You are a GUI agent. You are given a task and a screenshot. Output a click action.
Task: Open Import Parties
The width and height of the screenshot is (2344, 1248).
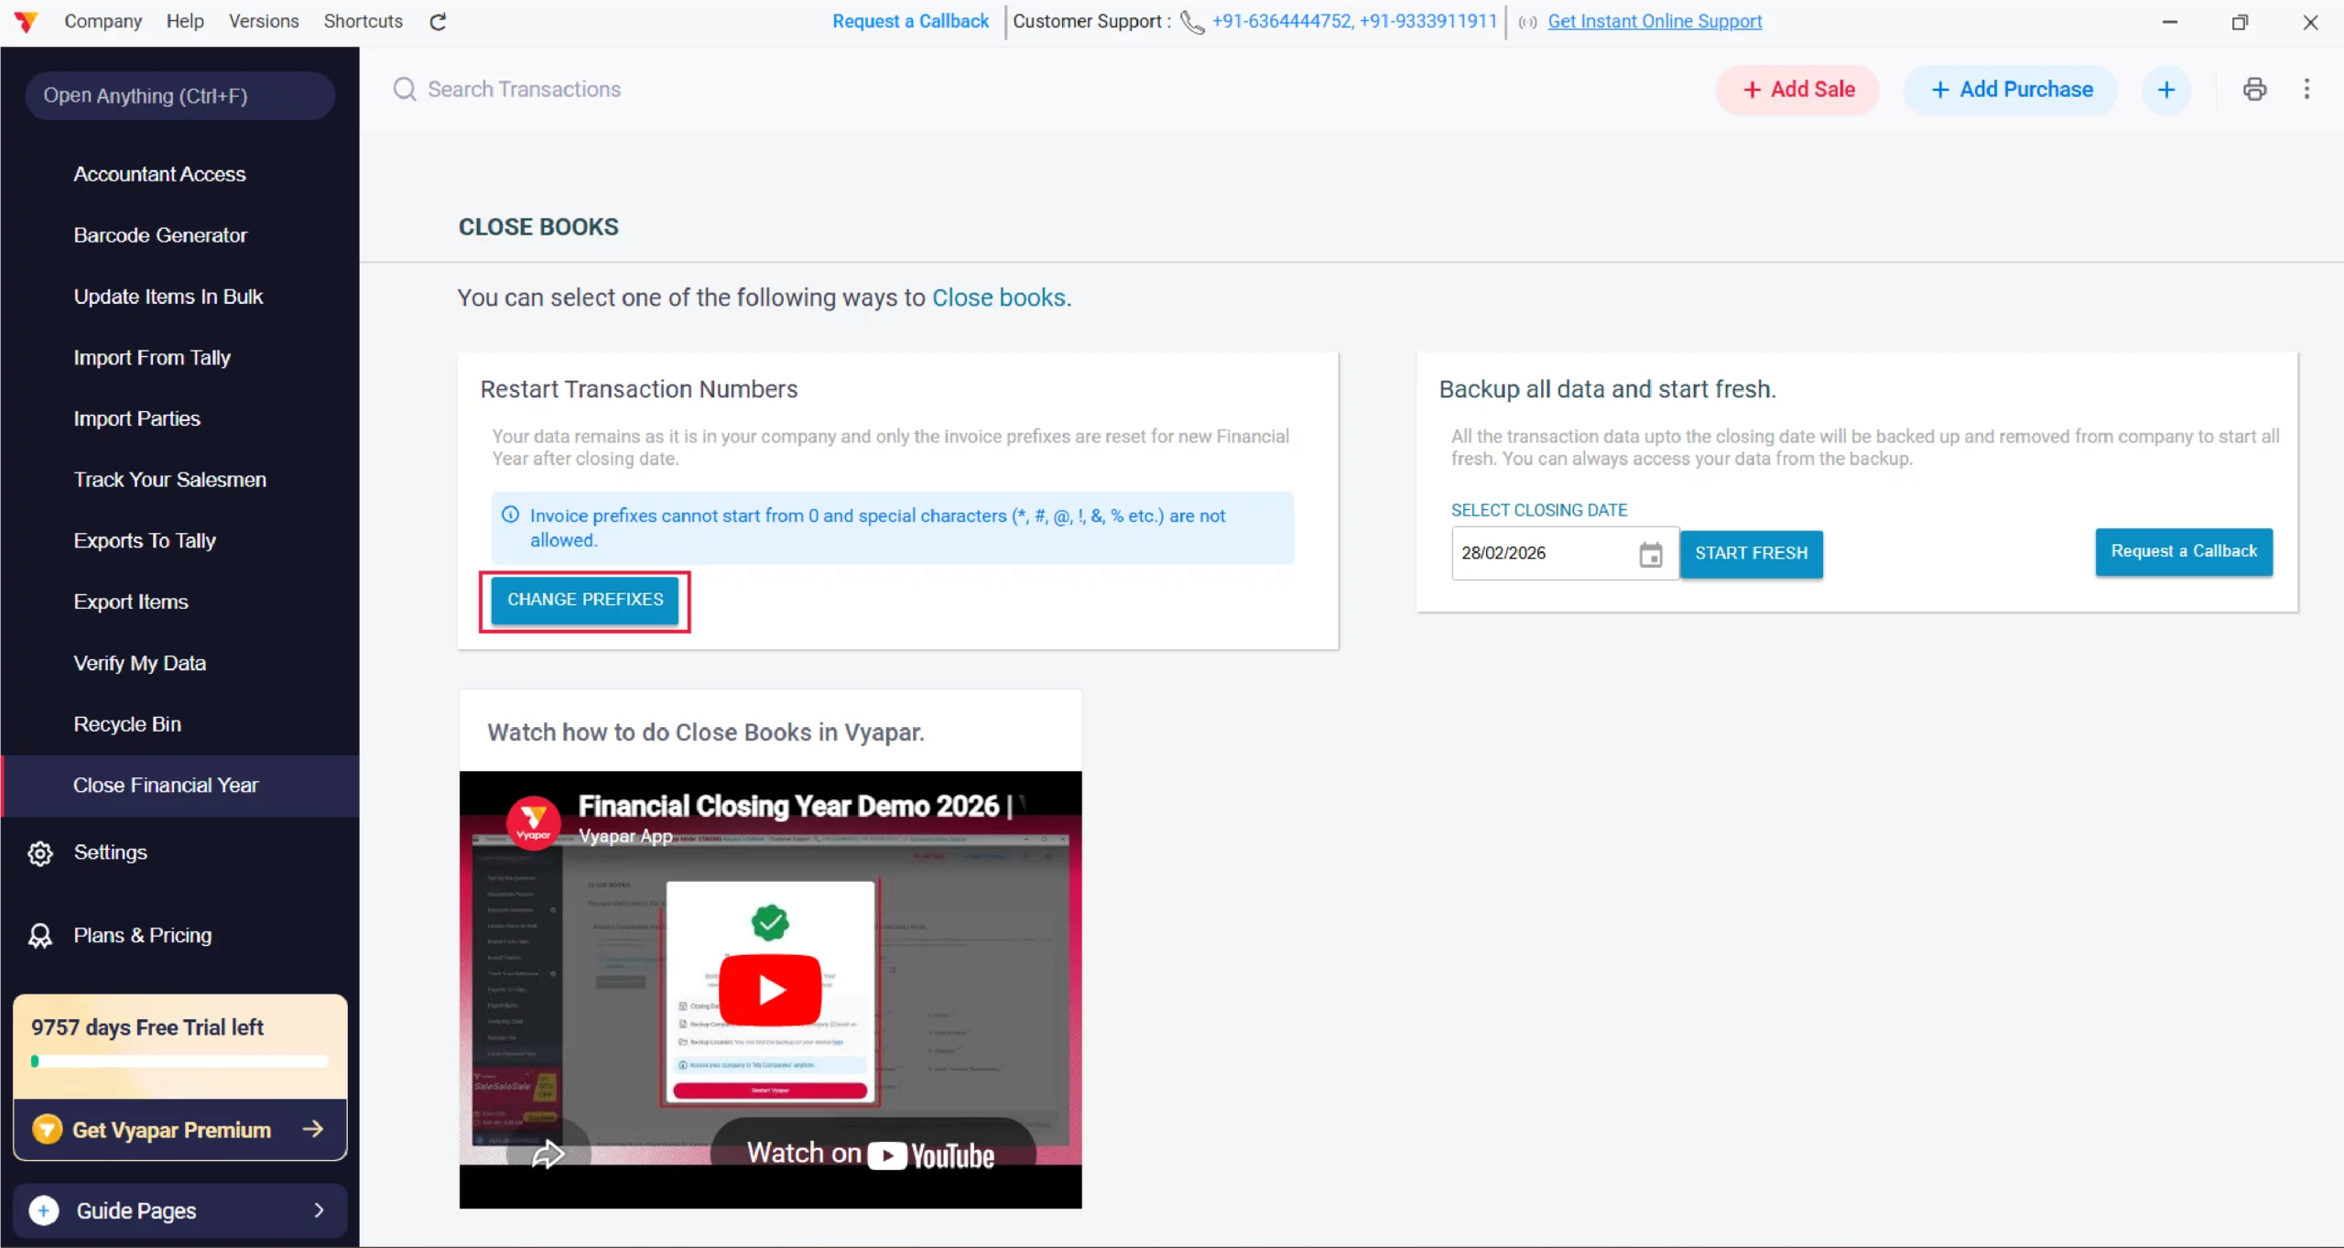pos(180,418)
